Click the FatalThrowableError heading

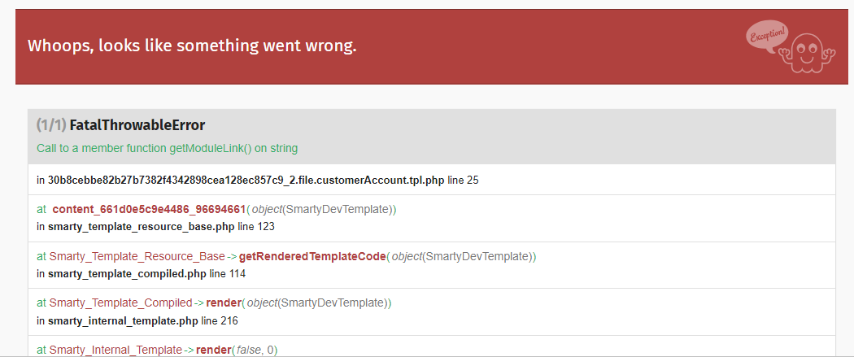tap(137, 125)
